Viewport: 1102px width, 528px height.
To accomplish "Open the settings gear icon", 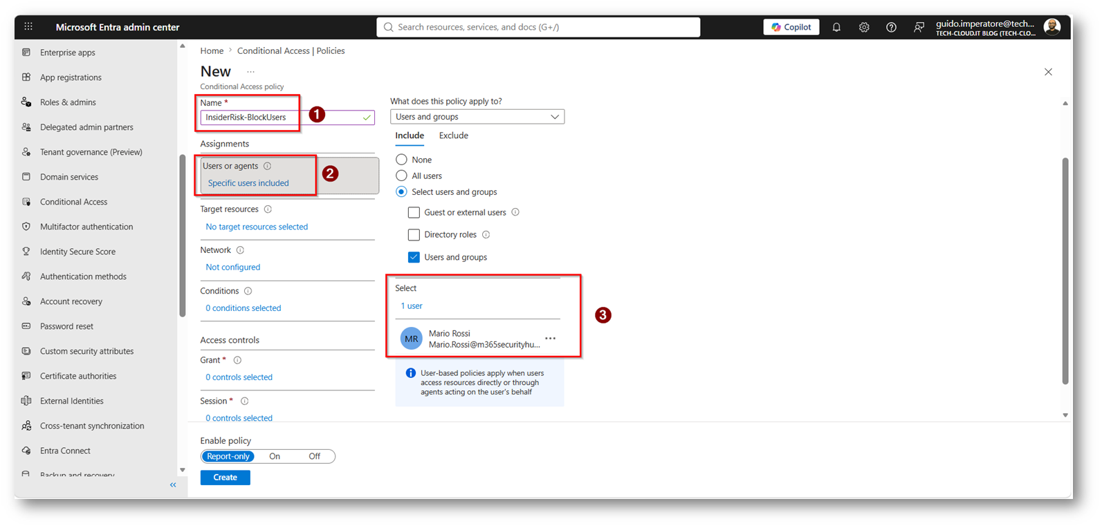I will pyautogui.click(x=864, y=27).
